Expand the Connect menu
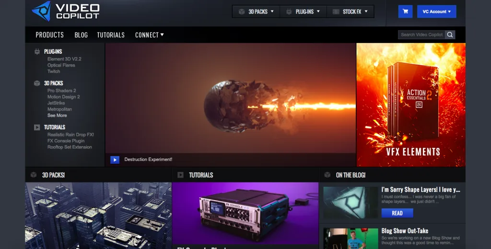Screen dimensions: 491x249 coord(150,35)
